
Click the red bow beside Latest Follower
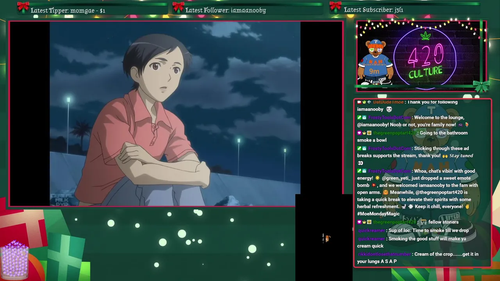pos(179,7)
